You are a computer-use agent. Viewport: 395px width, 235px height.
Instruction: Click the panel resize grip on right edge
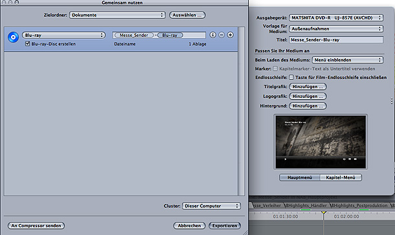[392, 101]
